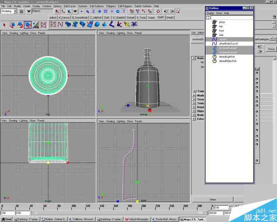Image resolution: width=277 pixels, height=222 pixels.
Task: Open the Polygons menu
Action: coord(111,6)
